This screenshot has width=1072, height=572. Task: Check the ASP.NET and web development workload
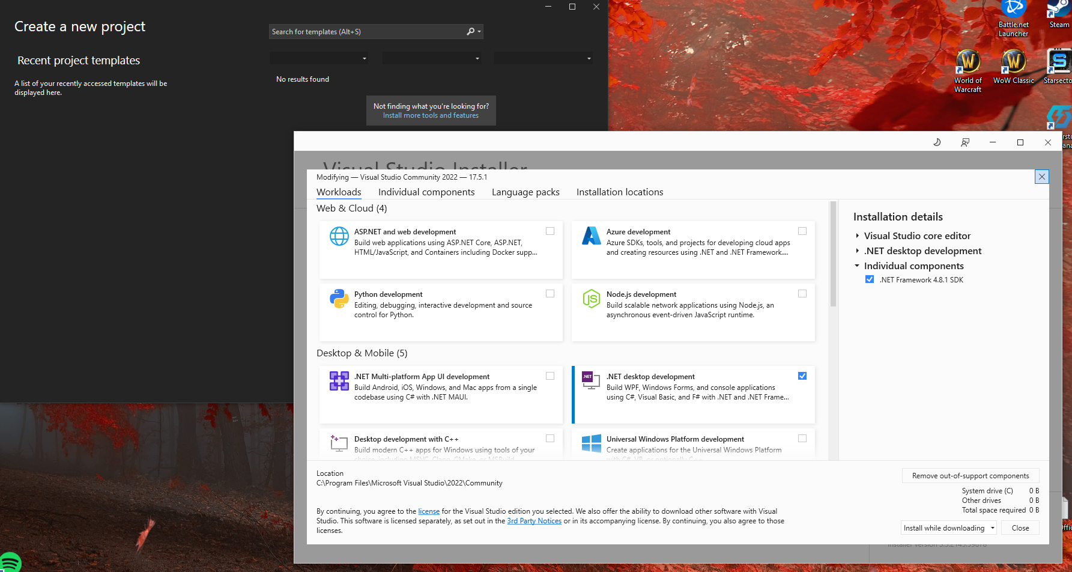550,231
